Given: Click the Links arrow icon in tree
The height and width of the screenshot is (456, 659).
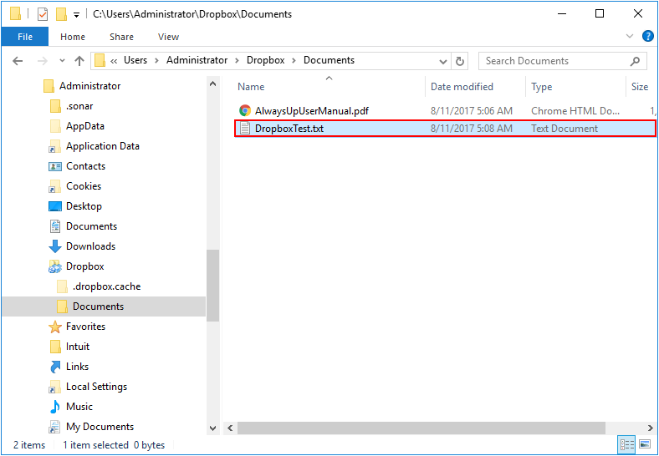Looking at the screenshot, I should click(55, 367).
